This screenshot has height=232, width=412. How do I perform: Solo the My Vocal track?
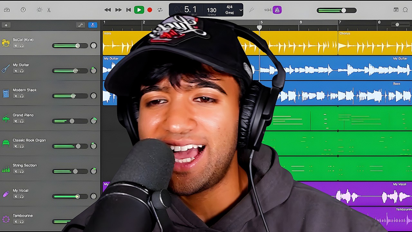[x=22, y=197]
